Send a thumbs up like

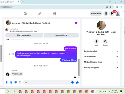coord(77,82)
